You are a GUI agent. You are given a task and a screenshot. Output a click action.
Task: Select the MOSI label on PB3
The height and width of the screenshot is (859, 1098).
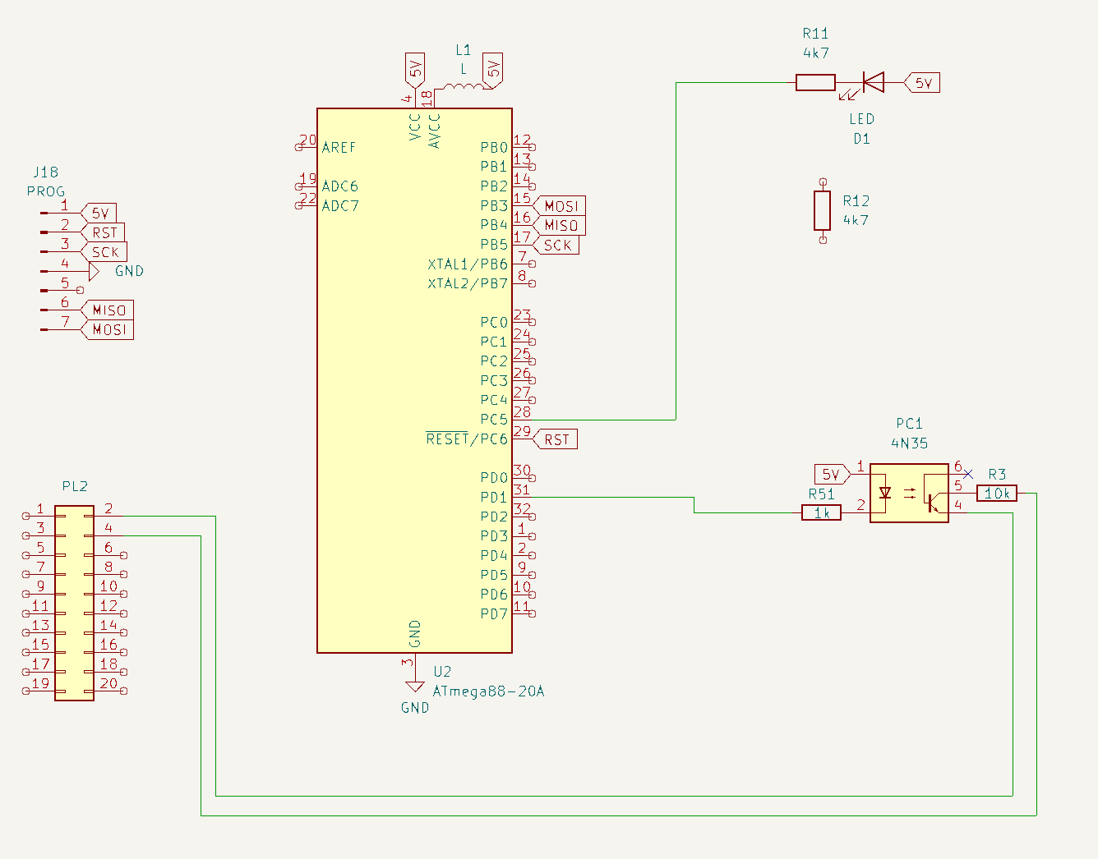click(x=560, y=206)
